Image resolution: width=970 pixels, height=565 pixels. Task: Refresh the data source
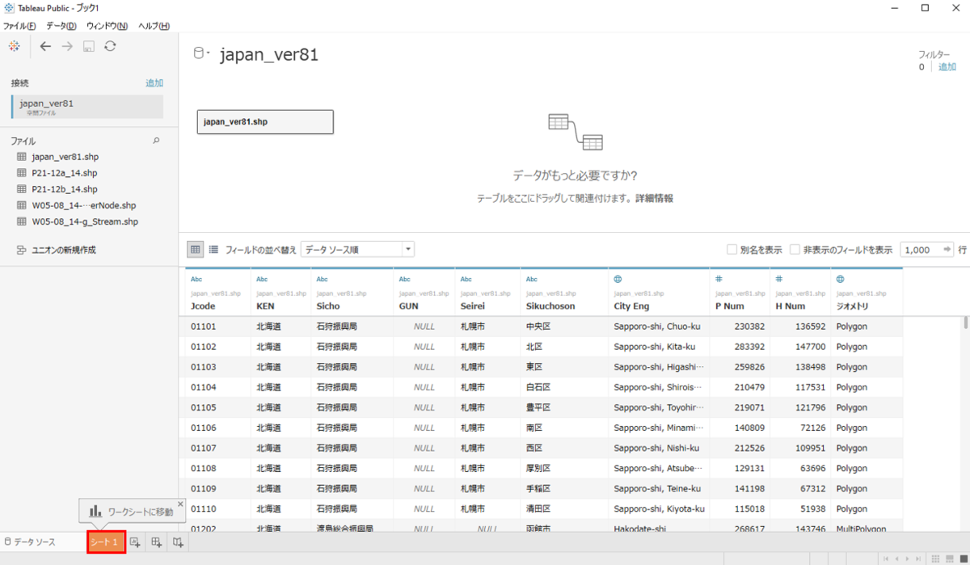(110, 46)
